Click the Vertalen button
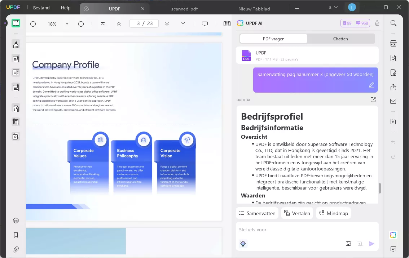This screenshot has height=258, width=409. (x=297, y=213)
